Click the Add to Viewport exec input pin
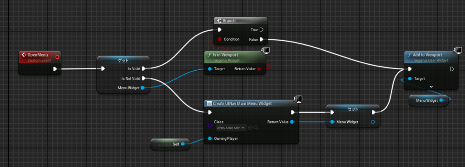This screenshot has height=167, width=465. 410,69
